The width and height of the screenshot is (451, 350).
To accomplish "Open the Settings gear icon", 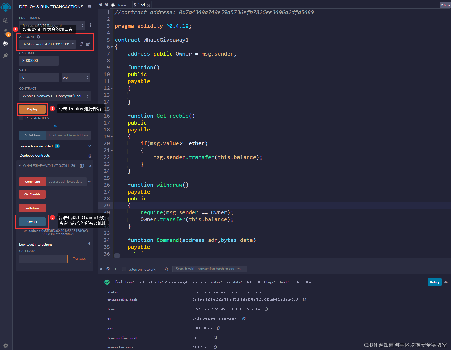I will pos(6,345).
